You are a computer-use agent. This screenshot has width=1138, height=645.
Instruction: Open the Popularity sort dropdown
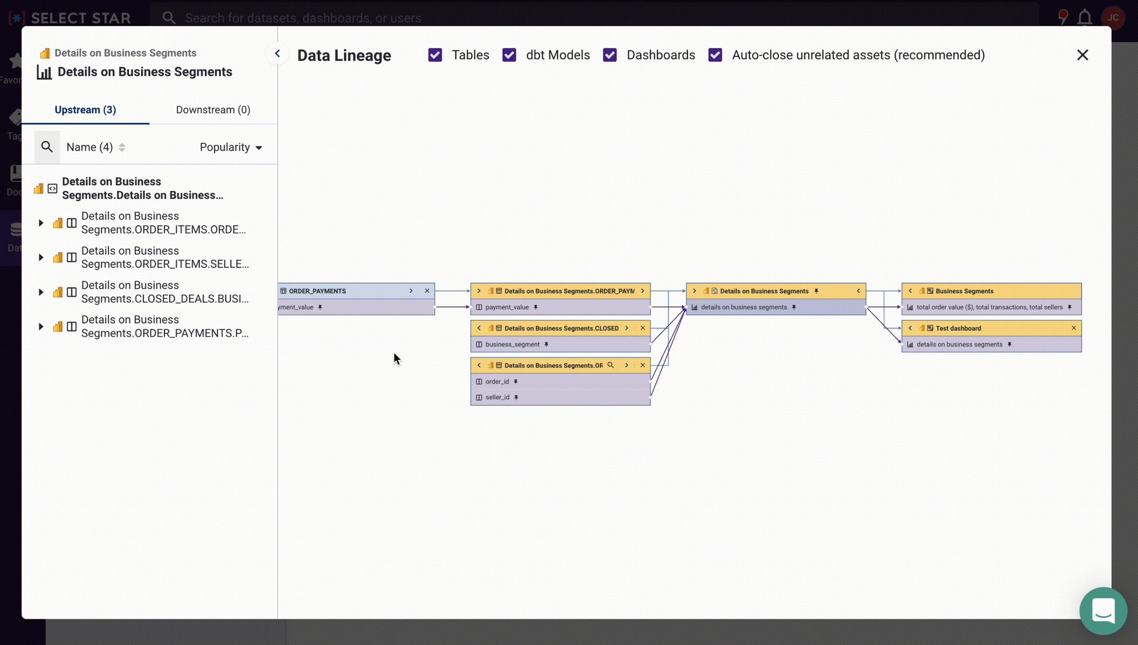(x=231, y=147)
